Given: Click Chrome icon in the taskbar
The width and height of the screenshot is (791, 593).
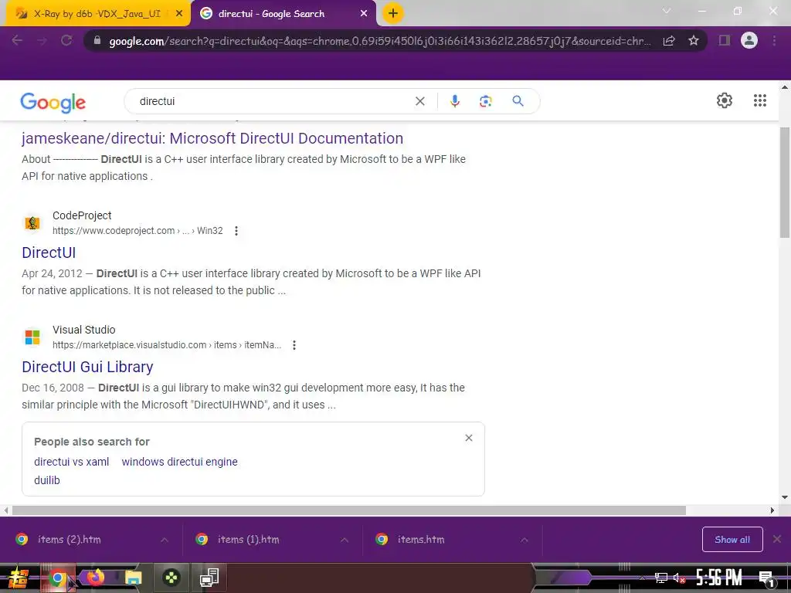Looking at the screenshot, I should click(57, 578).
